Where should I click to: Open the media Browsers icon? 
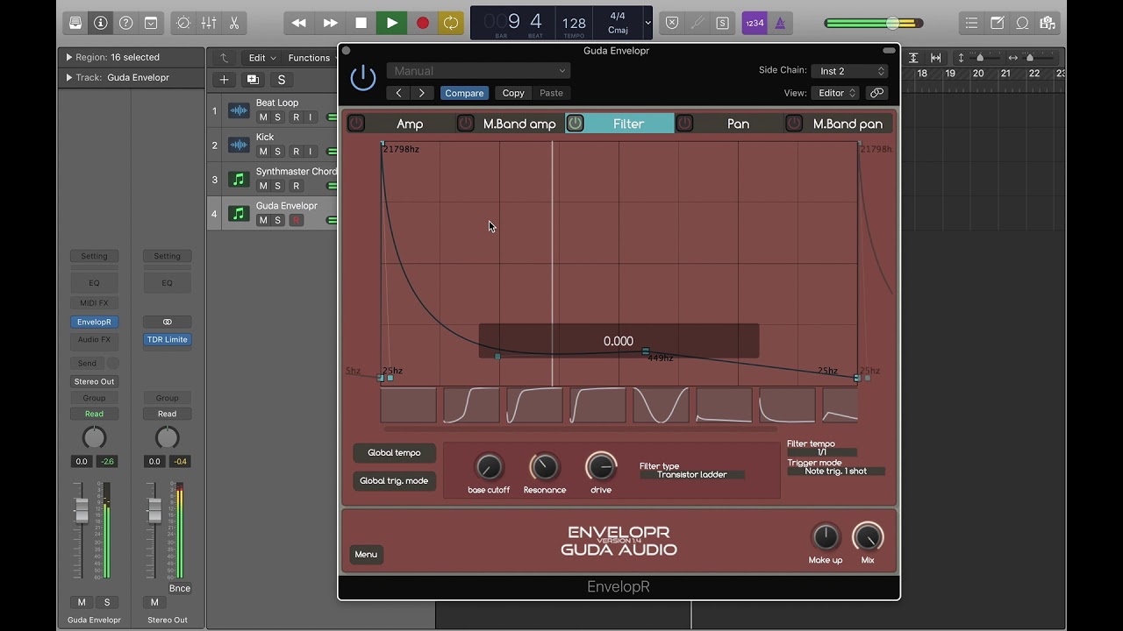coord(1047,23)
